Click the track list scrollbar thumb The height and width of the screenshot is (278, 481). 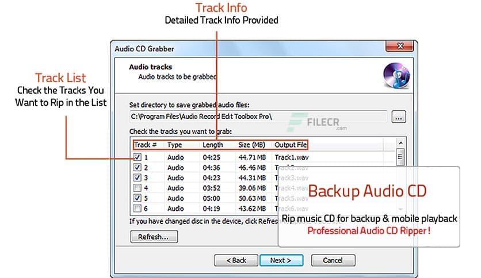(400, 156)
